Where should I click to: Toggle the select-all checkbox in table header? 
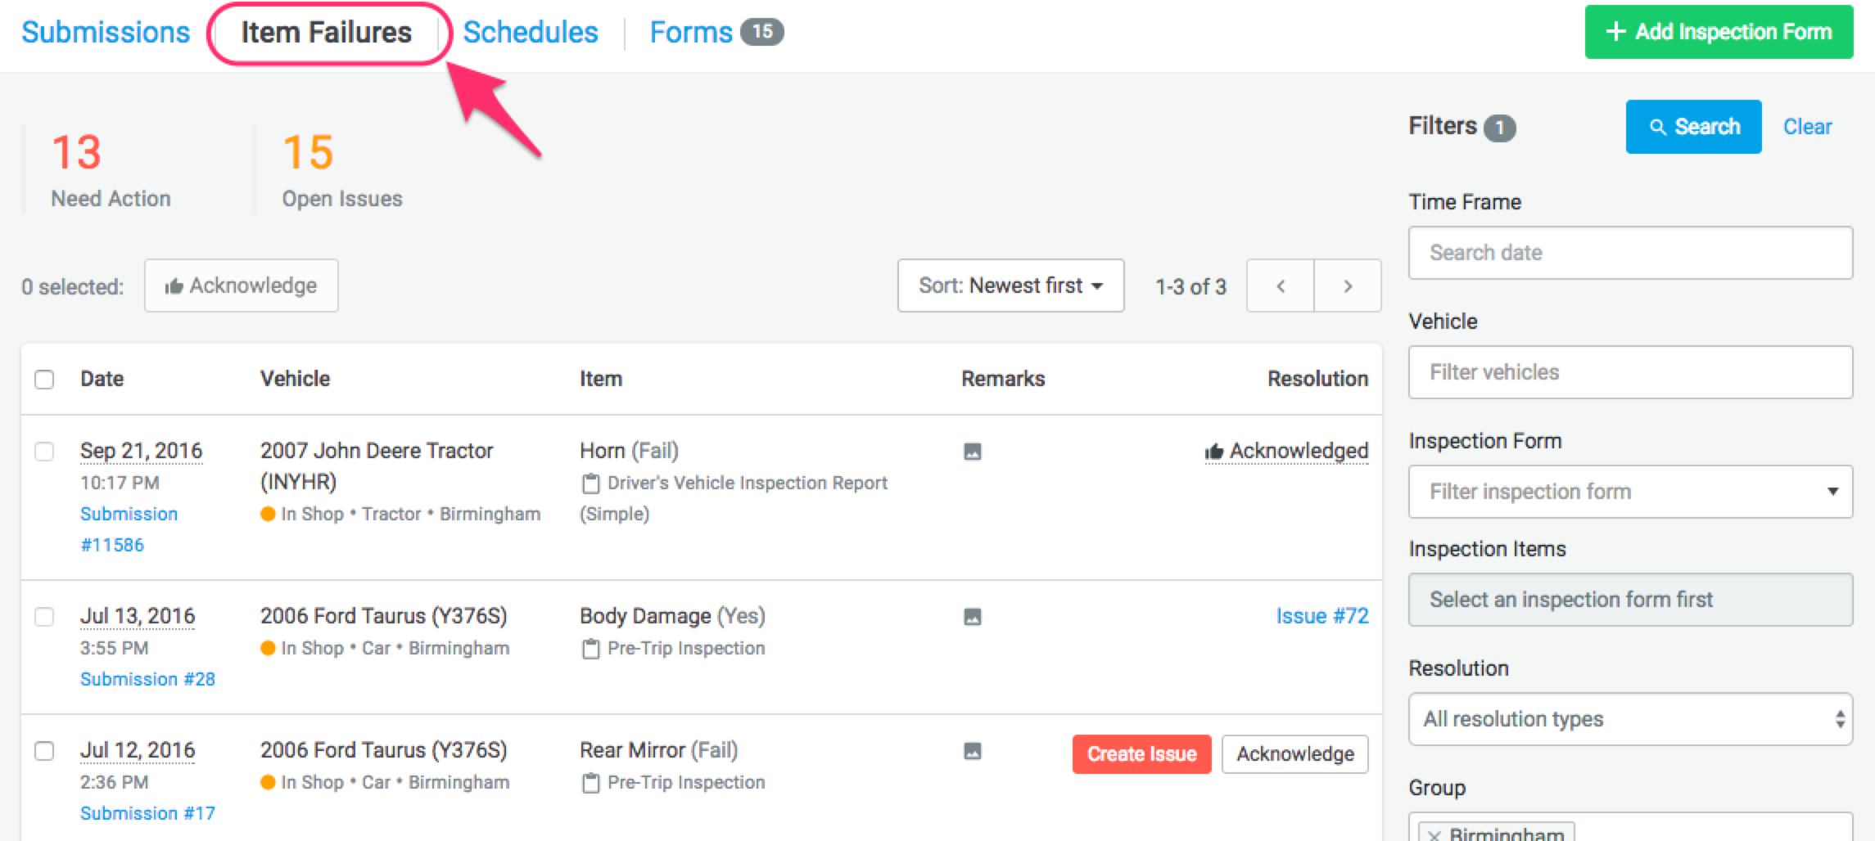44,380
